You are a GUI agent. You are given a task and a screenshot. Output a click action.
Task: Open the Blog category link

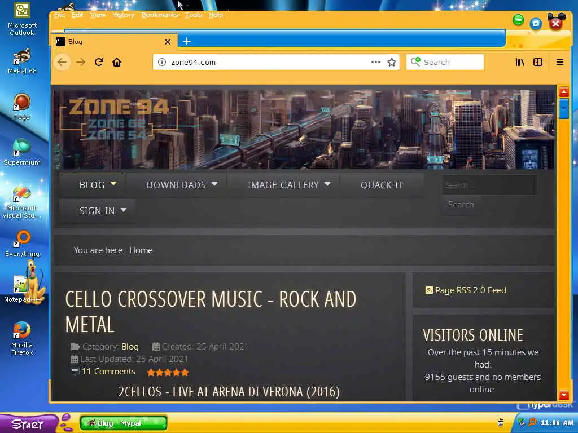click(130, 347)
